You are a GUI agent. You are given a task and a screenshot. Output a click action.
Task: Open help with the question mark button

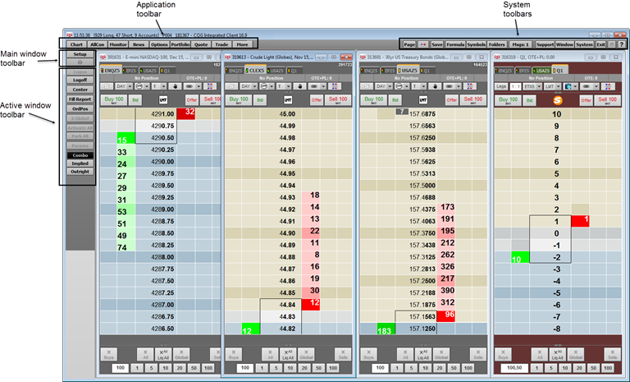click(621, 43)
